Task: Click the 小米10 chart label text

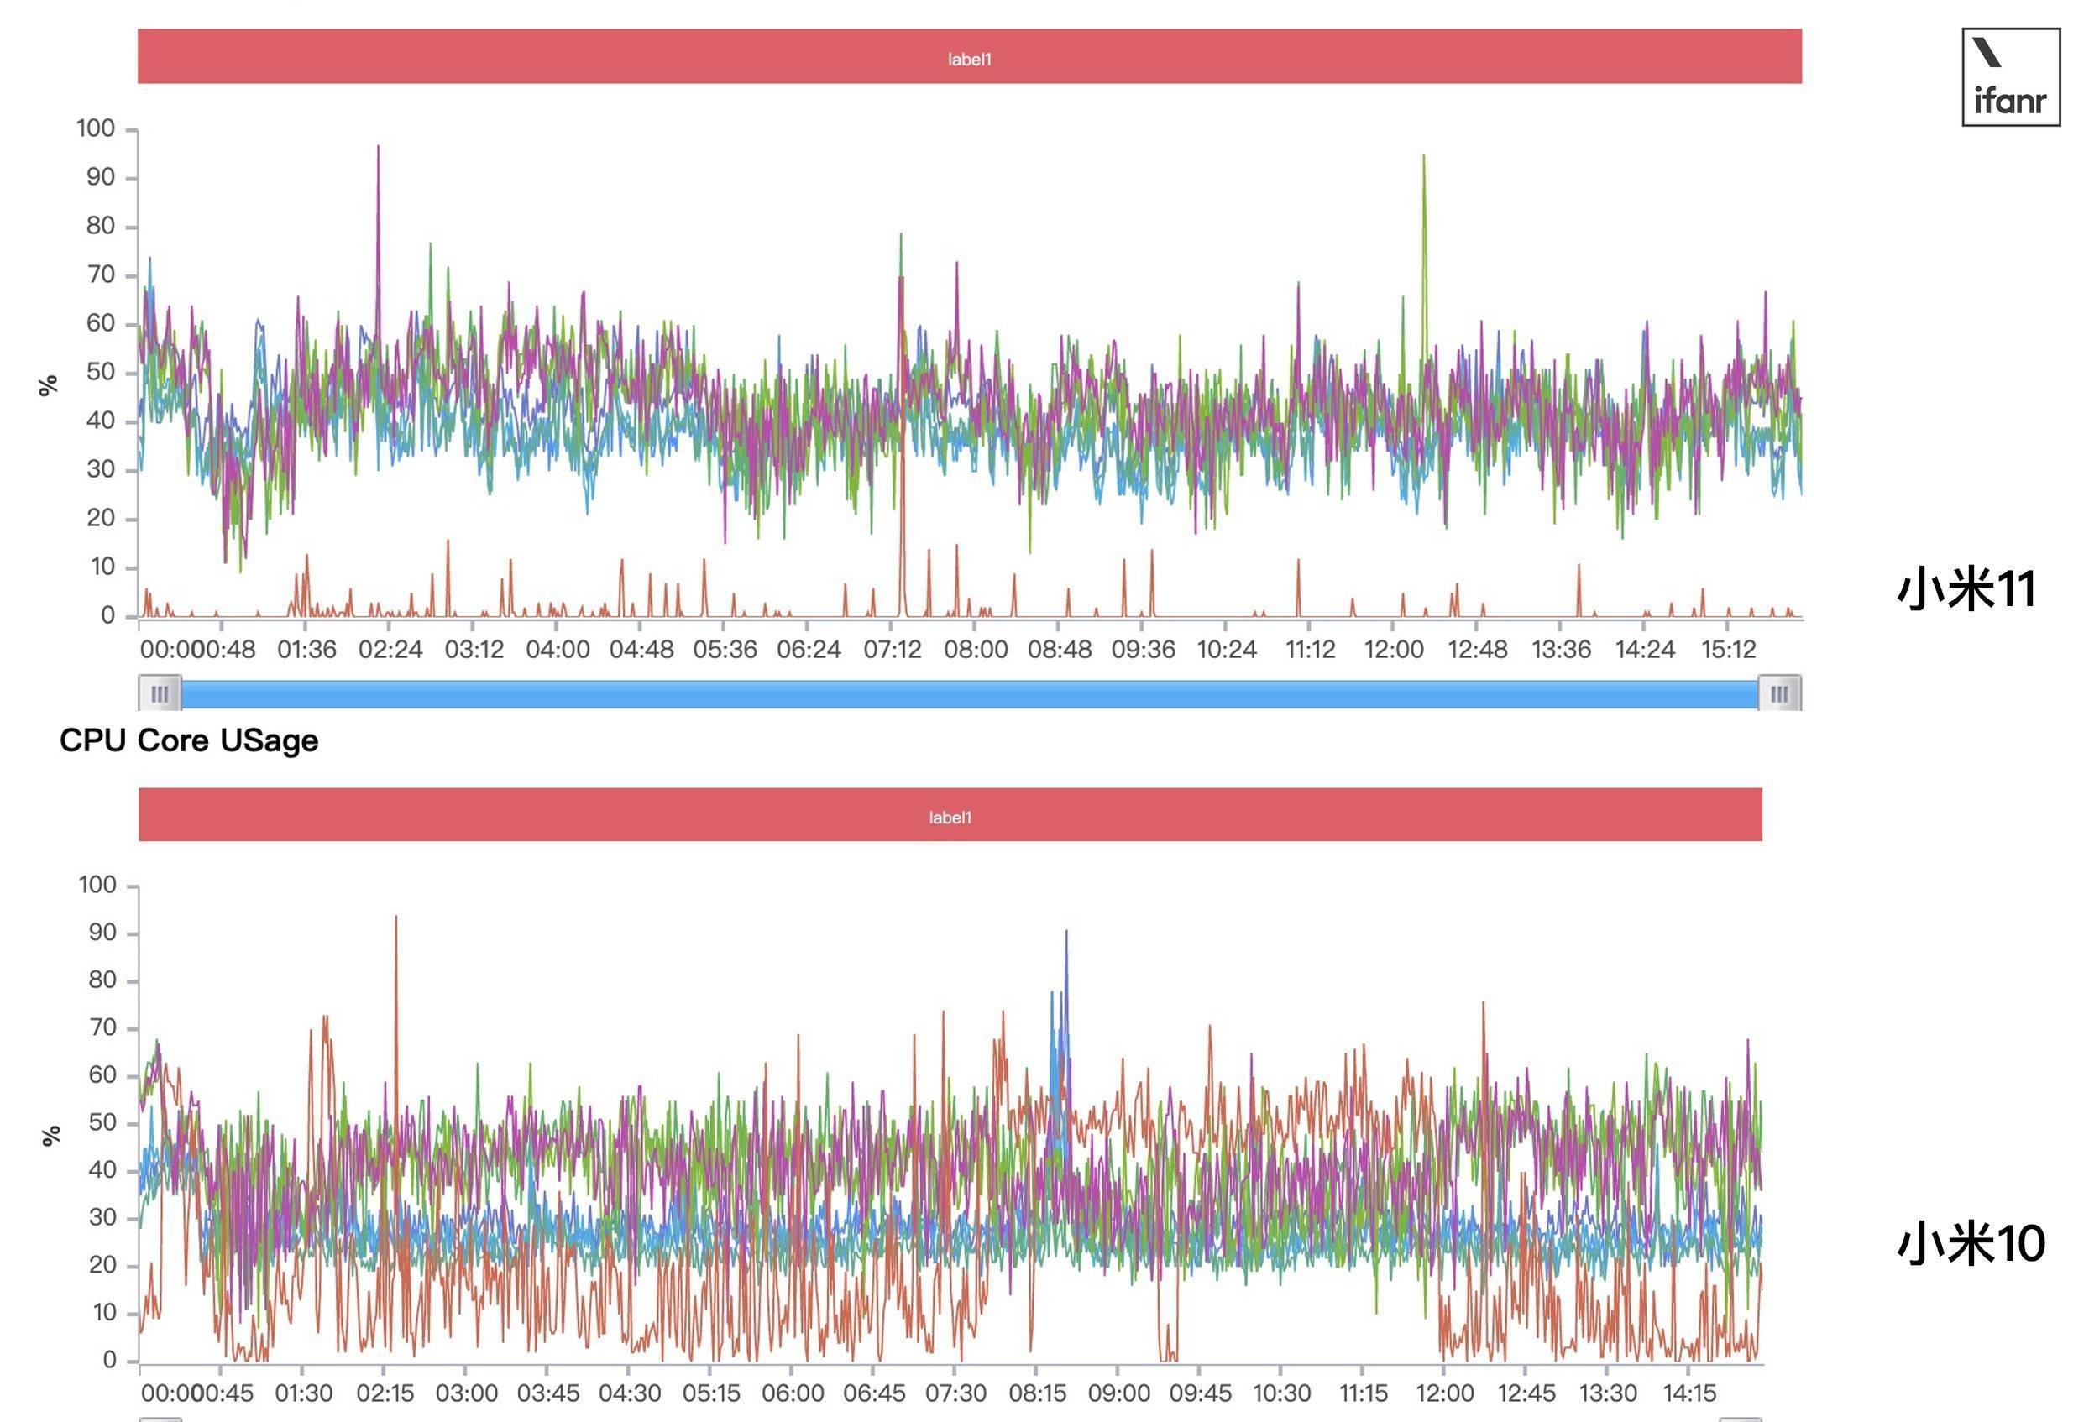Action: tap(1970, 1243)
